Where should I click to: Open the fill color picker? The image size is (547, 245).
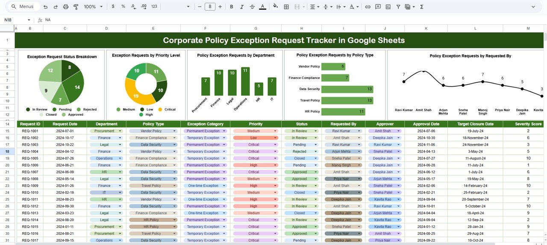276,7
